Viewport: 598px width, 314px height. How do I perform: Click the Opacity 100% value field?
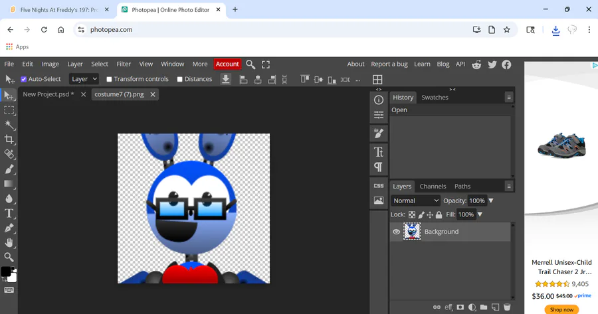point(476,200)
